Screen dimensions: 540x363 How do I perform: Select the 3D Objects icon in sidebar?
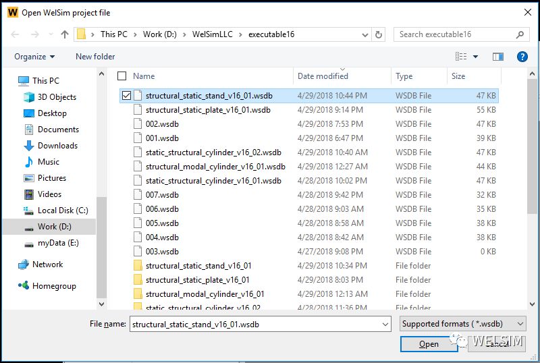click(29, 97)
